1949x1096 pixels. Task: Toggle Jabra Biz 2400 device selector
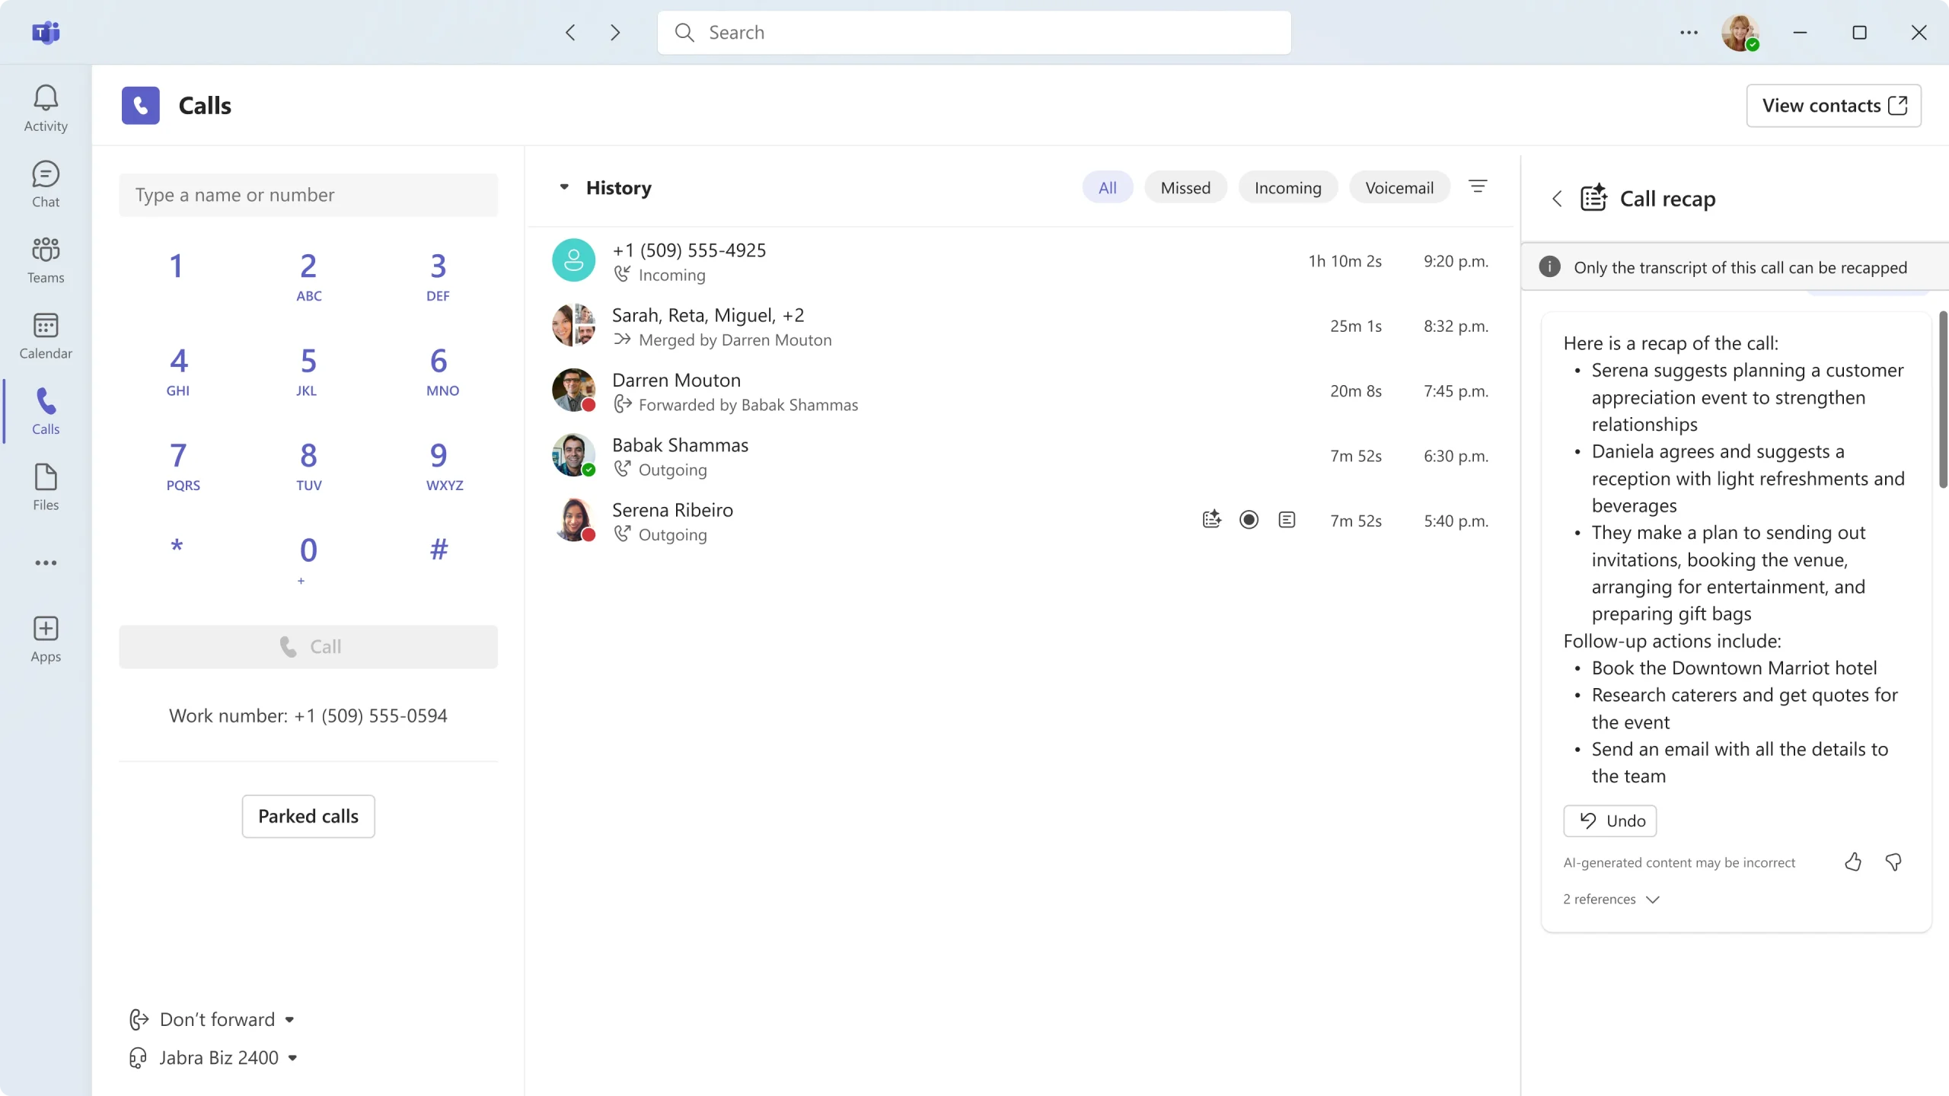pos(292,1057)
